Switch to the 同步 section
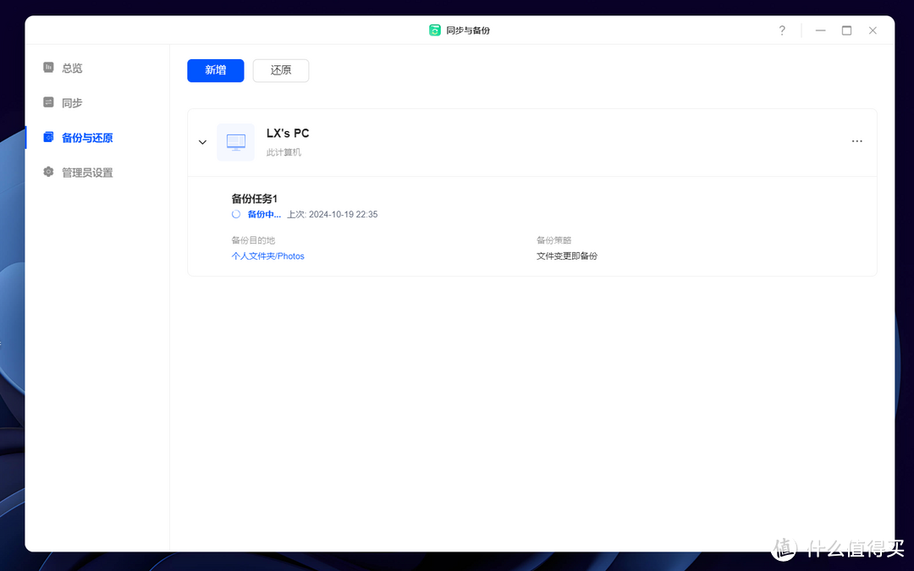Image resolution: width=914 pixels, height=571 pixels. (x=70, y=102)
